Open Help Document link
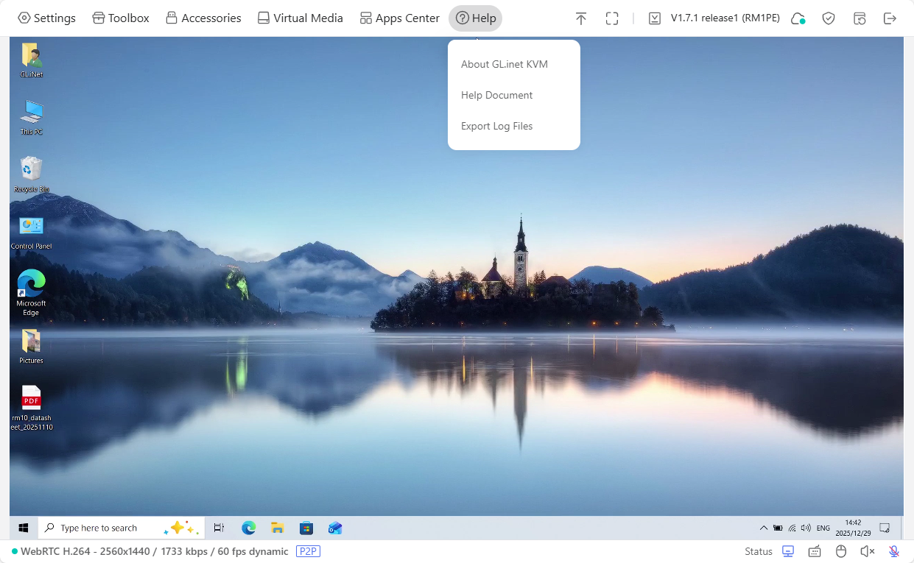This screenshot has height=563, width=914. point(496,95)
